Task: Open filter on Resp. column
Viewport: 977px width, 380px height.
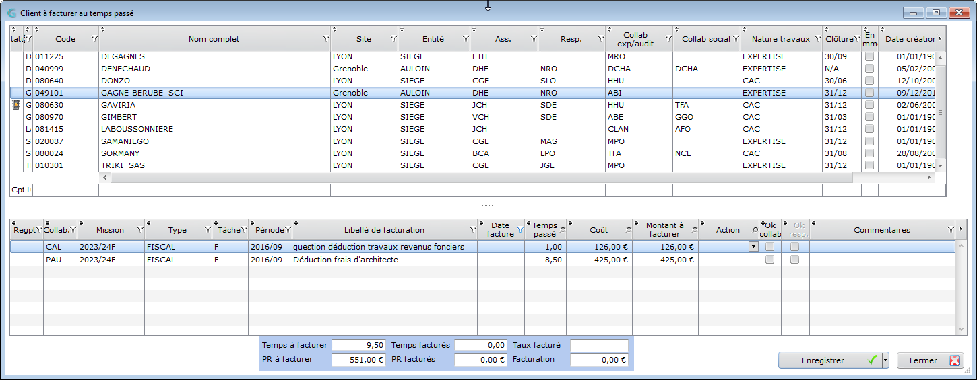Action: [600, 39]
